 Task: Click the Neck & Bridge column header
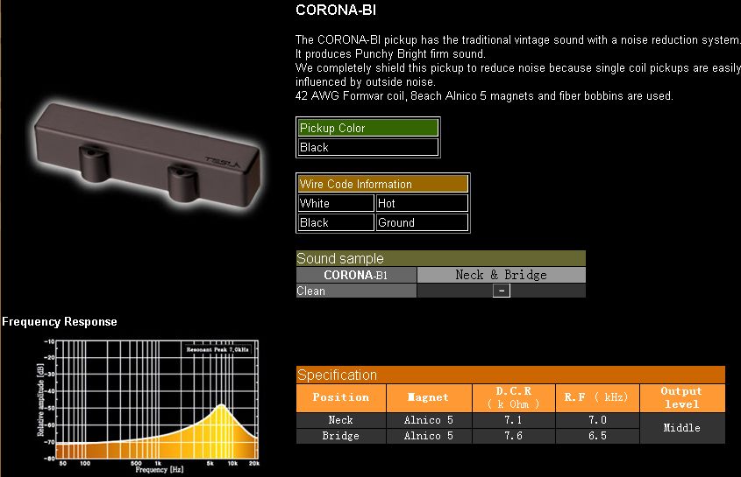pyautogui.click(x=502, y=275)
